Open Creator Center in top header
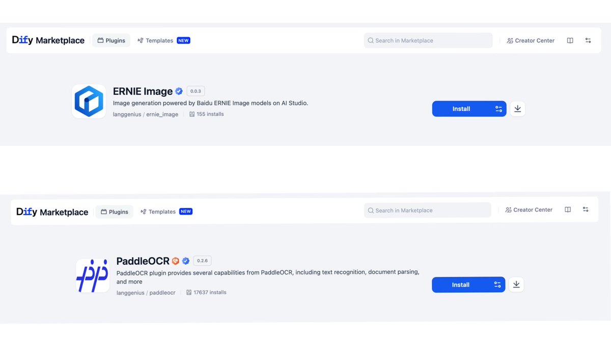This screenshot has height=343, width=611. click(531, 41)
